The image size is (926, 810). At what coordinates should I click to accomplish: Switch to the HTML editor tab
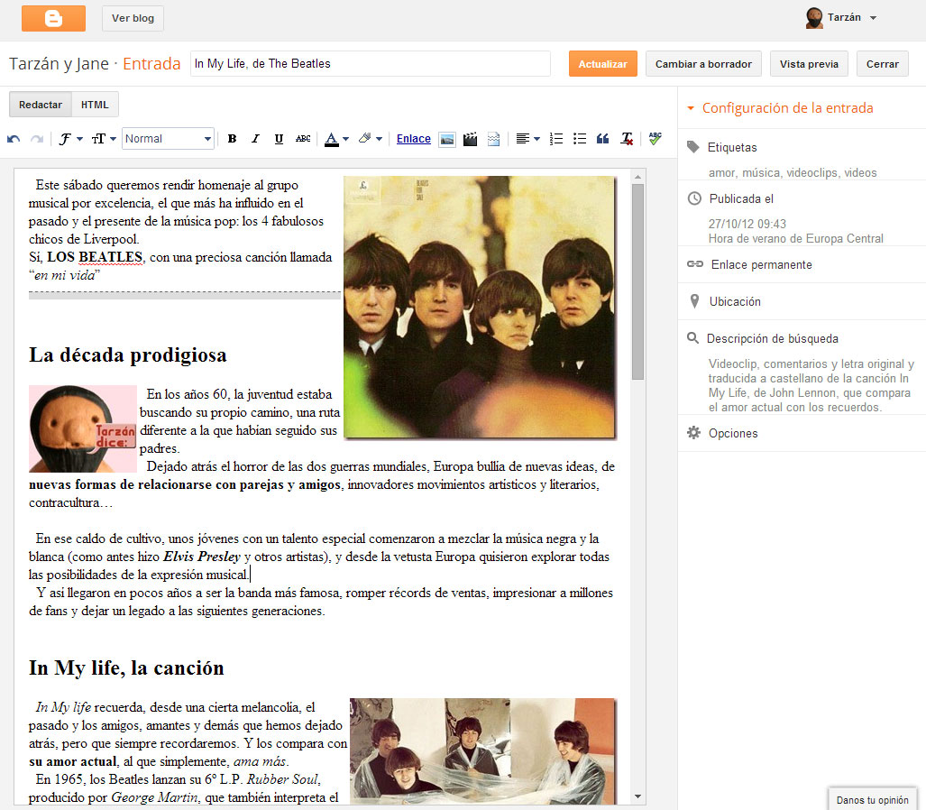pos(95,105)
